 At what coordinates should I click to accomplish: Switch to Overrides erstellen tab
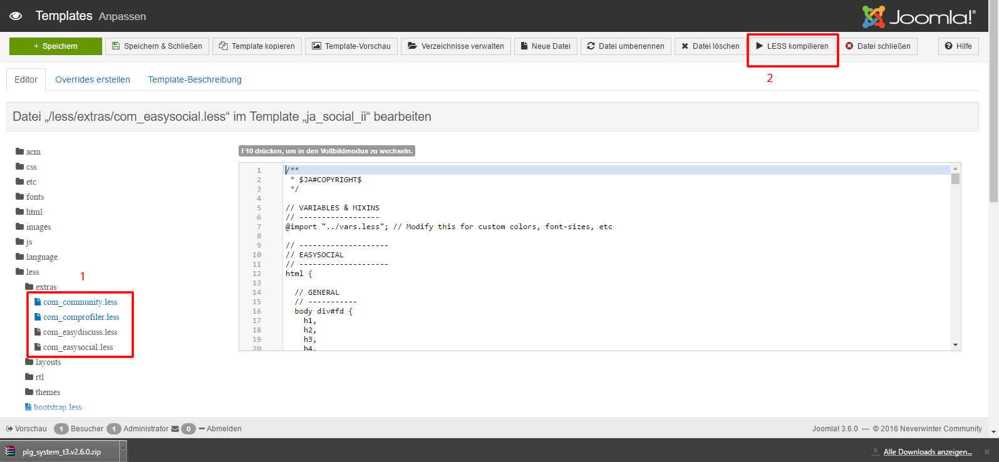coord(93,80)
